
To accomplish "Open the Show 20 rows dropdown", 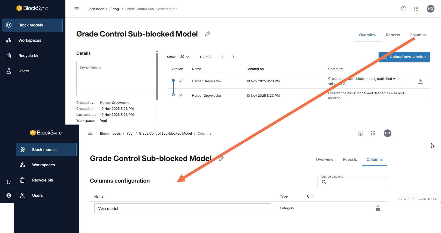I will tap(185, 57).
